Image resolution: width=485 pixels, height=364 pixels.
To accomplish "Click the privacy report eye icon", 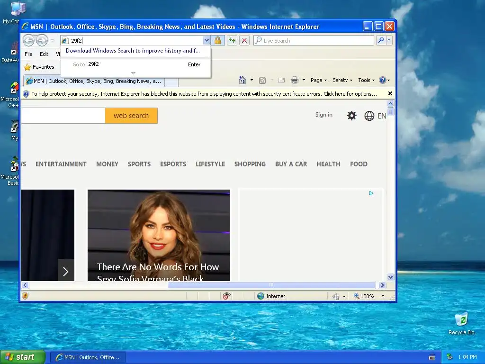I will click(x=227, y=296).
